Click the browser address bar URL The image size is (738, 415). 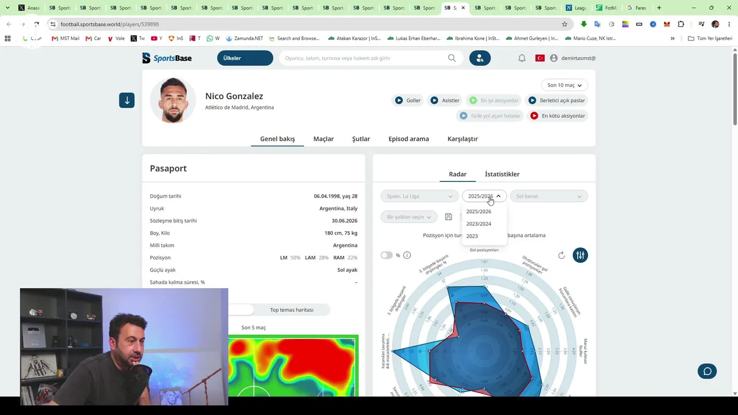click(x=110, y=24)
